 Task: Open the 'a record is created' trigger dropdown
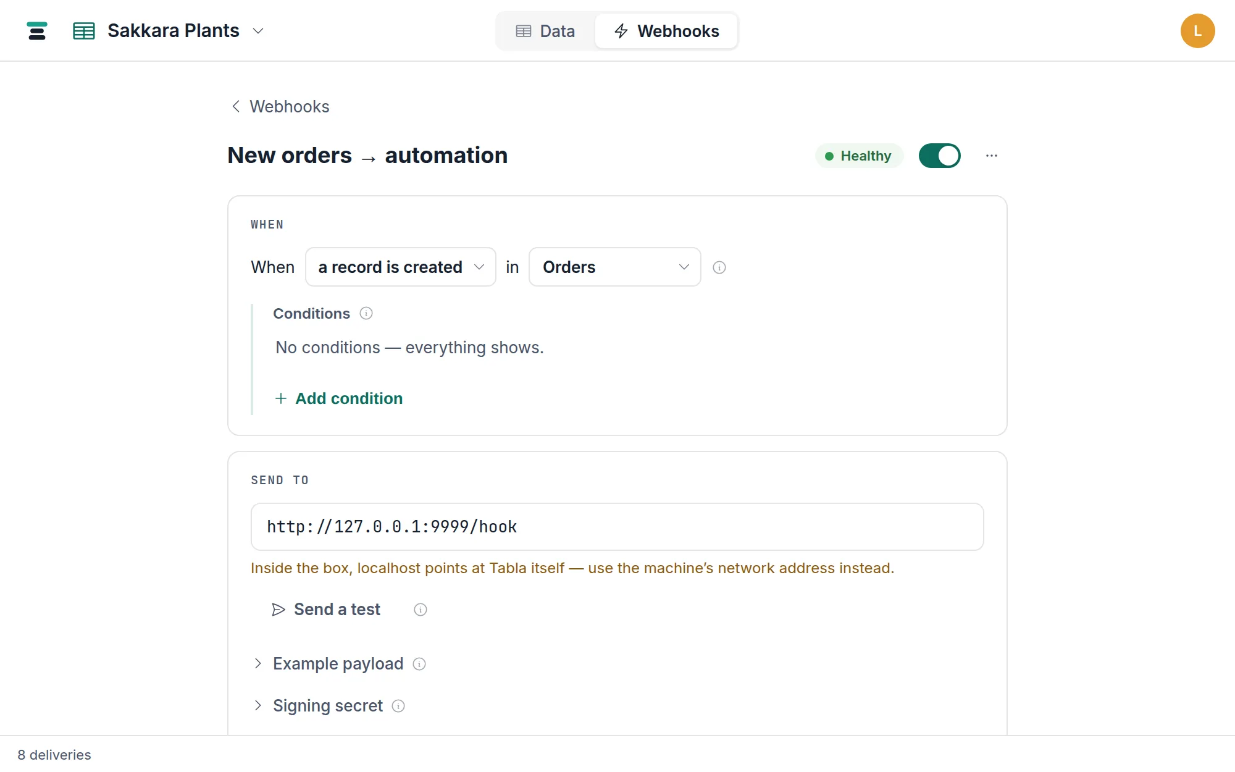400,267
